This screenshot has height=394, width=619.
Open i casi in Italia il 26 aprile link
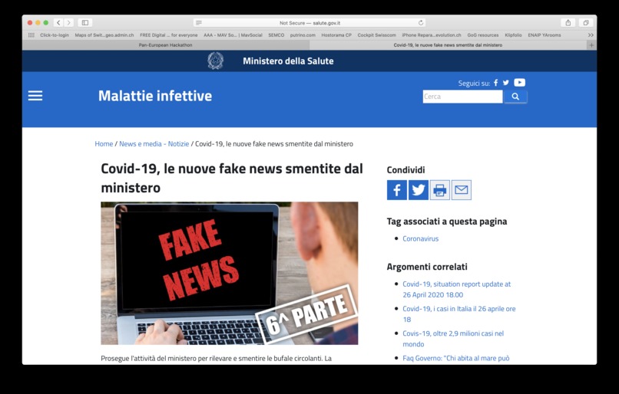(x=459, y=314)
